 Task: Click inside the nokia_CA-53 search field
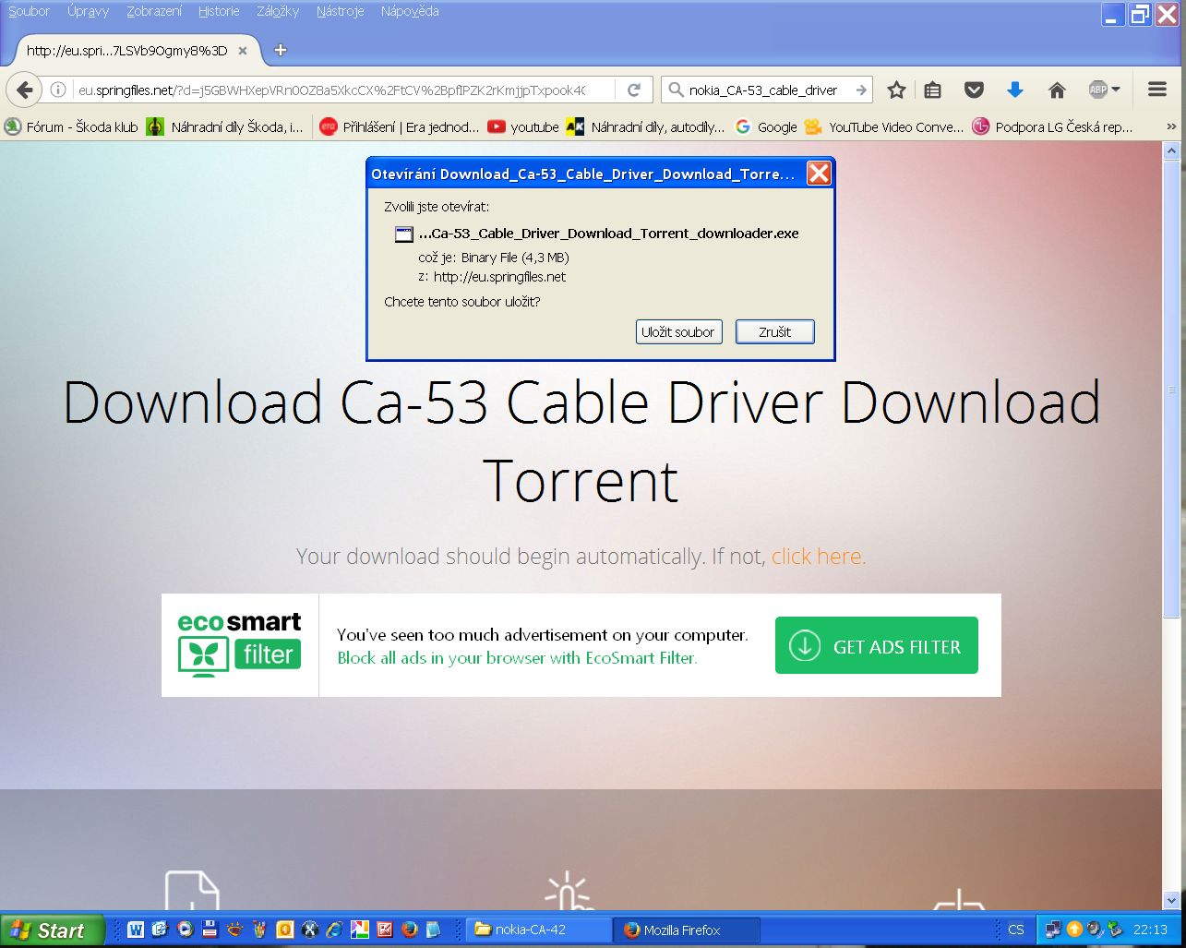pos(764,90)
